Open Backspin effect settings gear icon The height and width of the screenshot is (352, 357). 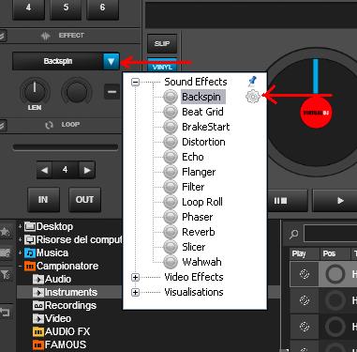[x=253, y=97]
